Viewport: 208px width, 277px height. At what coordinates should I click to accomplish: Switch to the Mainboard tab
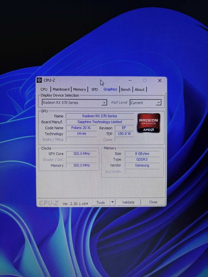click(x=61, y=89)
